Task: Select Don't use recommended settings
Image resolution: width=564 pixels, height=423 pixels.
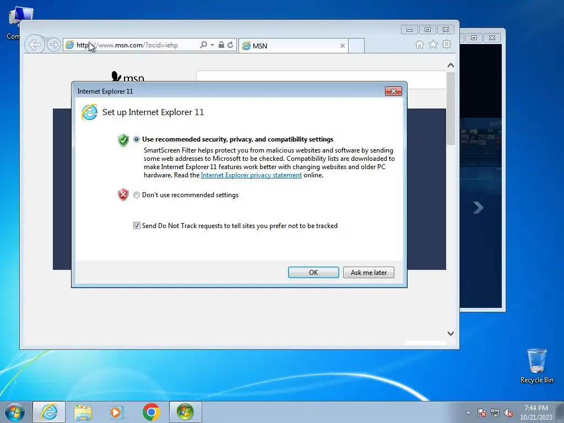Action: click(137, 195)
